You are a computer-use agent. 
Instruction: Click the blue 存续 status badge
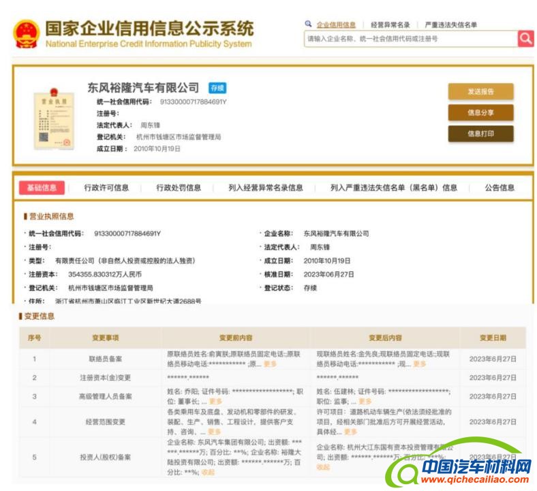217,88
